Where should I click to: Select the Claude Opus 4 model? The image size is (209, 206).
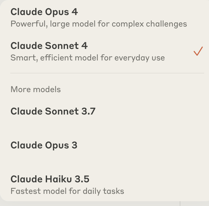pyautogui.click(x=104, y=18)
